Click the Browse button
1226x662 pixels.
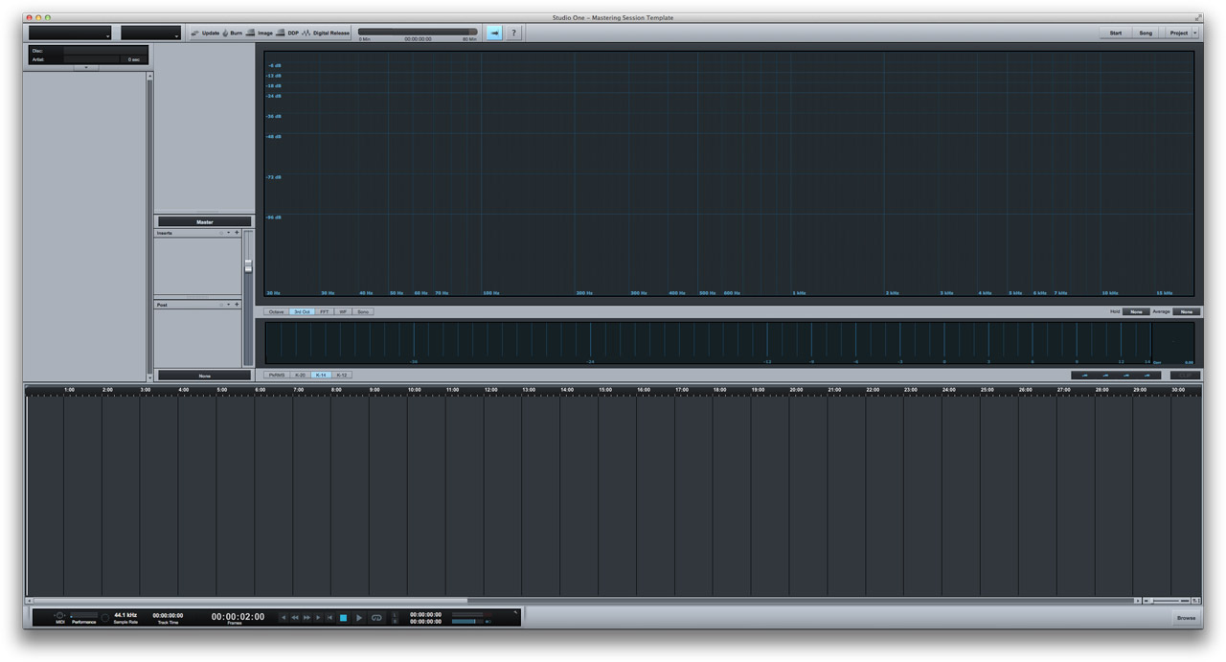coord(1186,618)
